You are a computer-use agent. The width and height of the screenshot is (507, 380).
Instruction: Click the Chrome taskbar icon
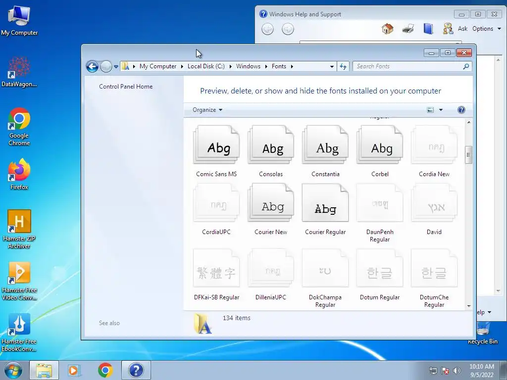tap(105, 370)
